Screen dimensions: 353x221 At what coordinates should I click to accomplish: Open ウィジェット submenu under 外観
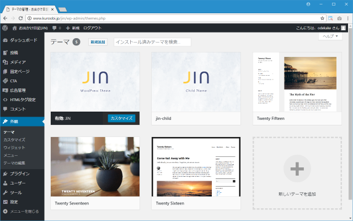coord(14,148)
